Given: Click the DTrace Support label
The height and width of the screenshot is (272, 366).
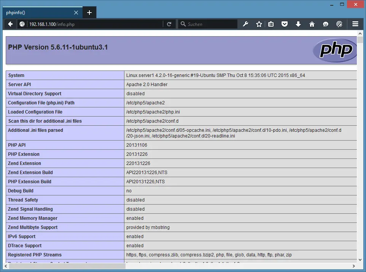Looking at the screenshot, I should click(25, 245).
